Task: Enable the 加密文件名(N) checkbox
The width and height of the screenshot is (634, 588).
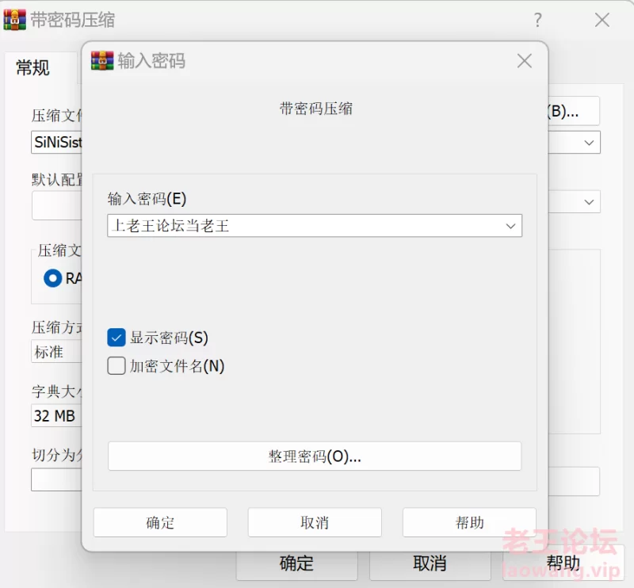Action: 116,366
